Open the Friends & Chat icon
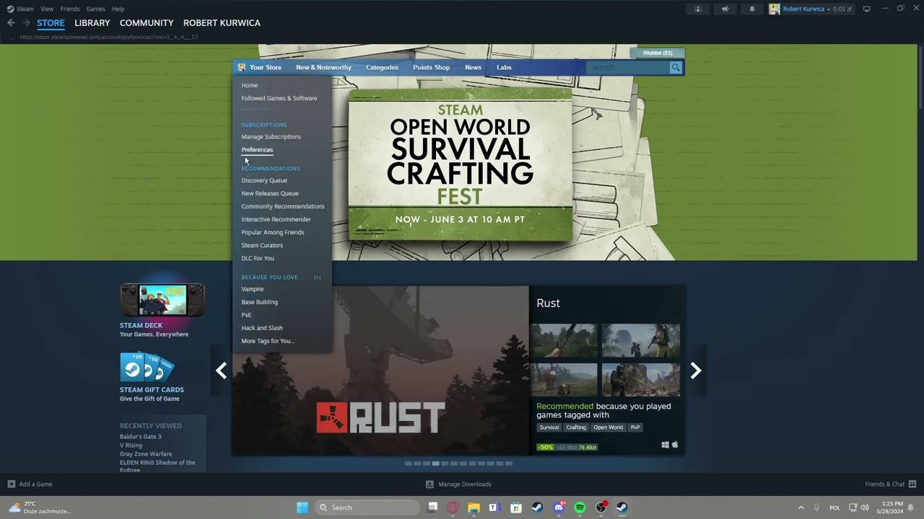The image size is (924, 519). pos(912,484)
